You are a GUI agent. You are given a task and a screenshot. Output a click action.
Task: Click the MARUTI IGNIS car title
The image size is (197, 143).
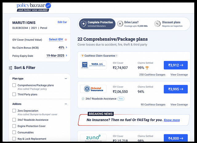pyautogui.click(x=24, y=23)
